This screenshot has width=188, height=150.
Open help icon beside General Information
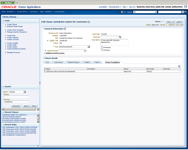(x=65, y=29)
